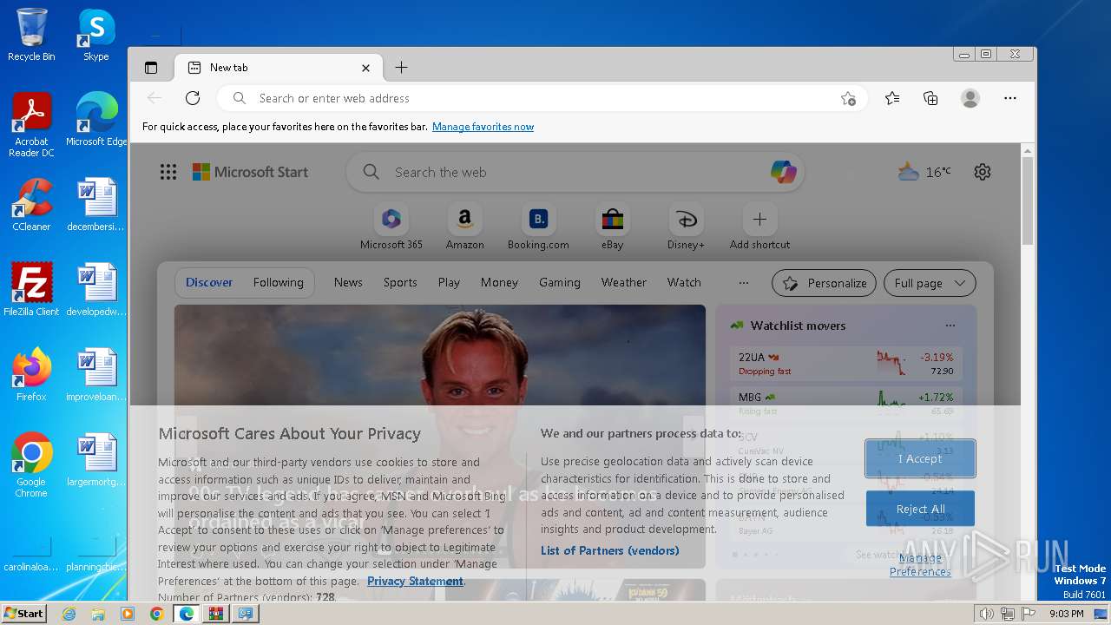Open page settings gear icon
Viewport: 1111px width, 625px height.
(x=983, y=172)
